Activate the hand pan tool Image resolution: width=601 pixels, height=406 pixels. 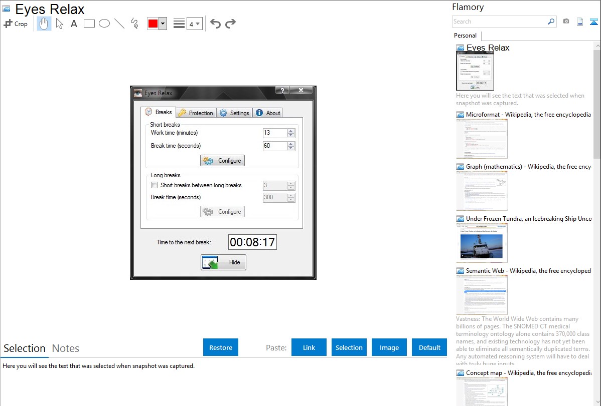44,24
